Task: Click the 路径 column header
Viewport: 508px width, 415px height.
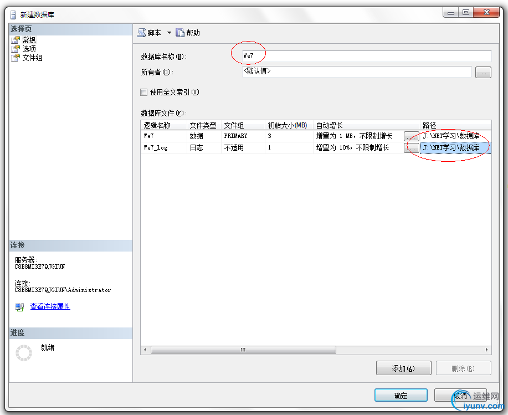Action: 455,125
